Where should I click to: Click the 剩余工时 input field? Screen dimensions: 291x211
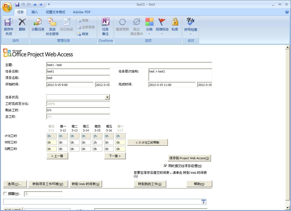[x=78, y=110]
